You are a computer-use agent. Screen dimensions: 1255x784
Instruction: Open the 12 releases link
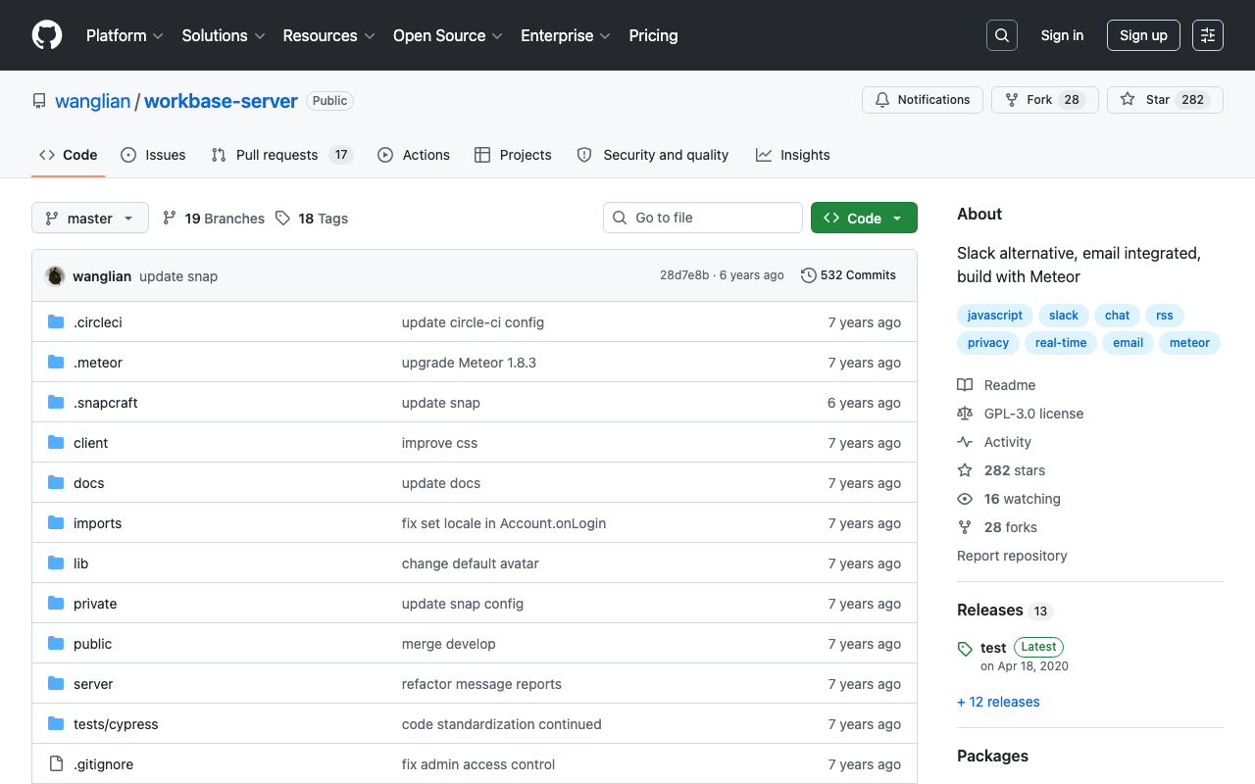tap(998, 702)
